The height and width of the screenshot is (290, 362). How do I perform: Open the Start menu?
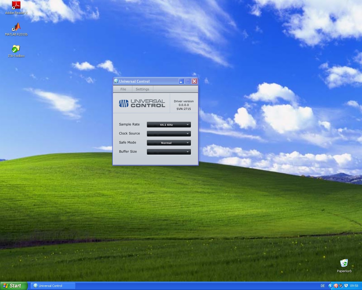pos(14,286)
